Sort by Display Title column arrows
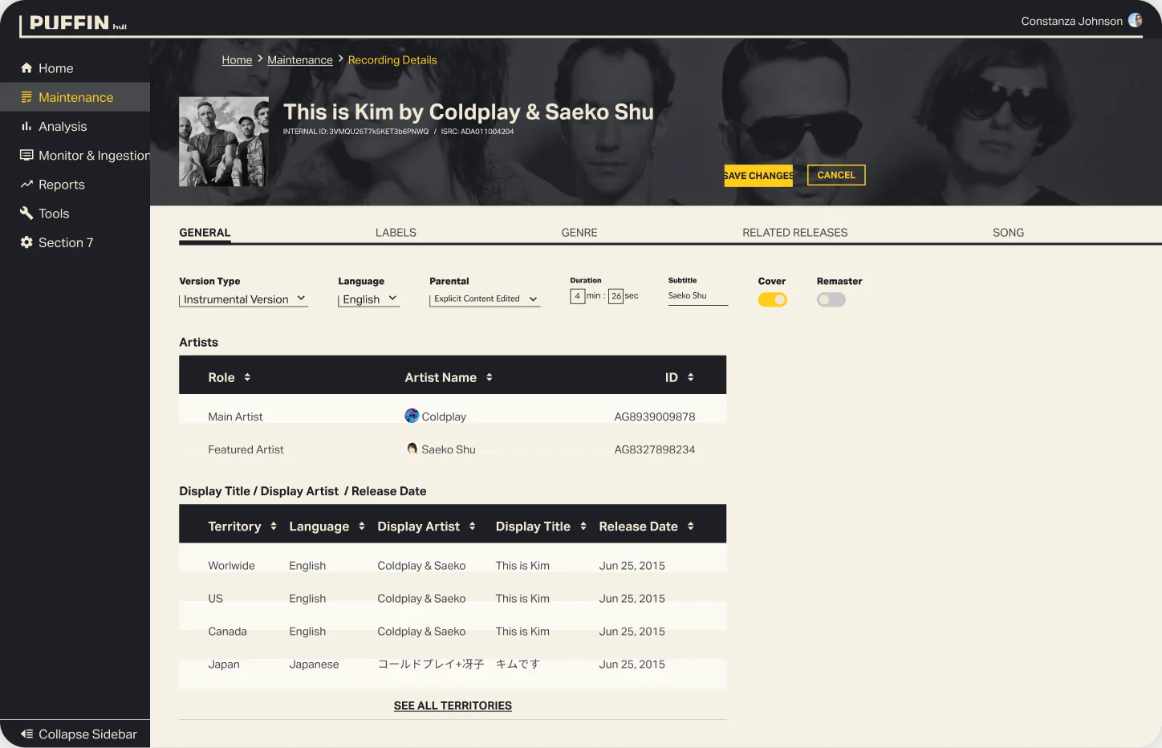1162x748 pixels. pos(583,526)
